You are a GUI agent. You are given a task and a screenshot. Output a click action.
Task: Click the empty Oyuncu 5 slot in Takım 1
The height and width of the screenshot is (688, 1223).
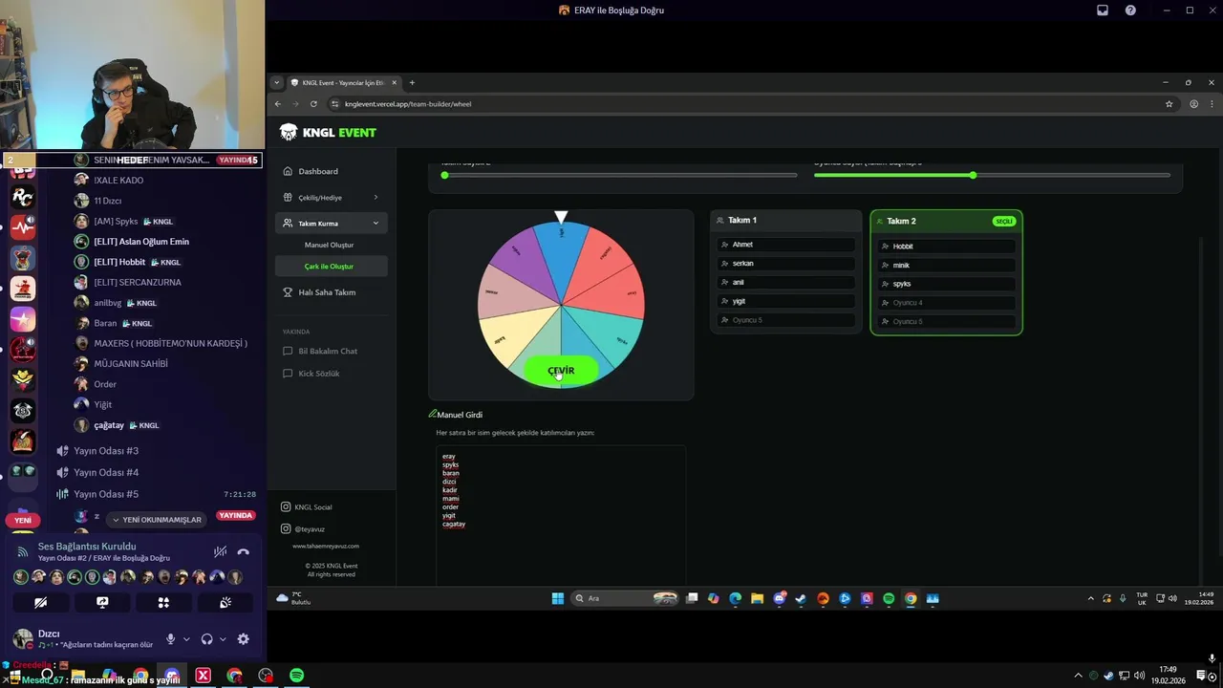point(785,320)
